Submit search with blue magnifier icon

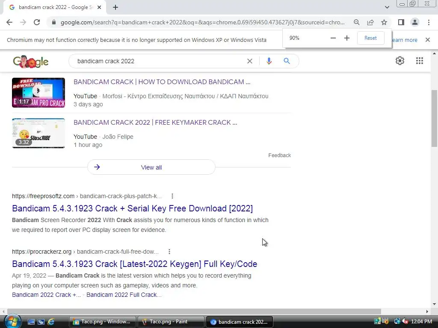[x=287, y=61]
